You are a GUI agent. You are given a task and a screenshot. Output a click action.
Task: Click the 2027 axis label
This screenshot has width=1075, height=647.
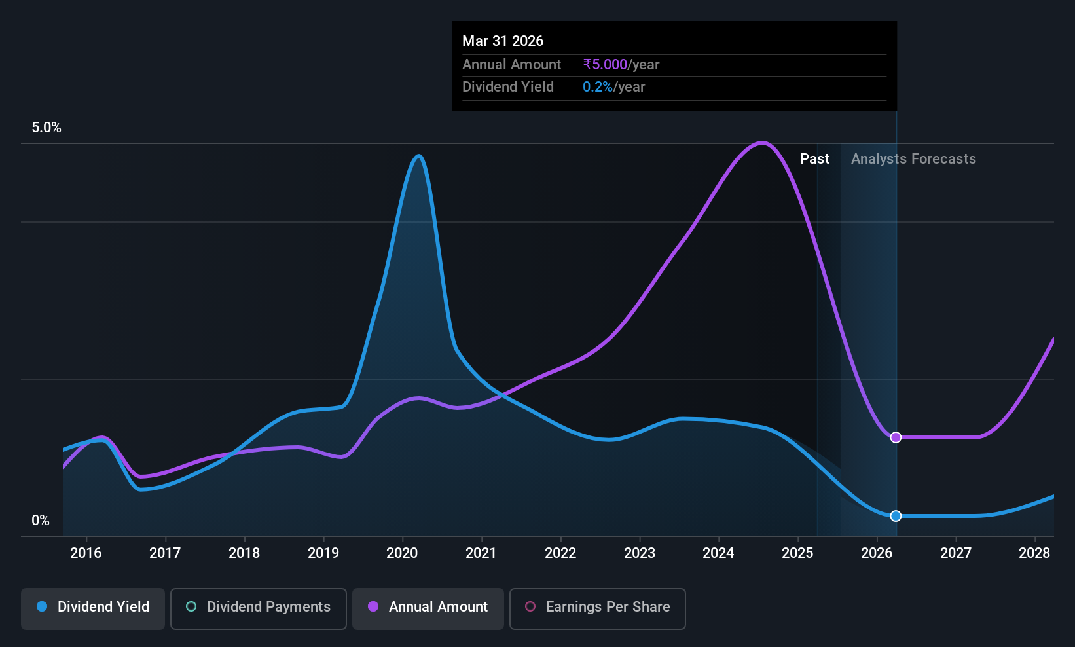[x=956, y=553]
